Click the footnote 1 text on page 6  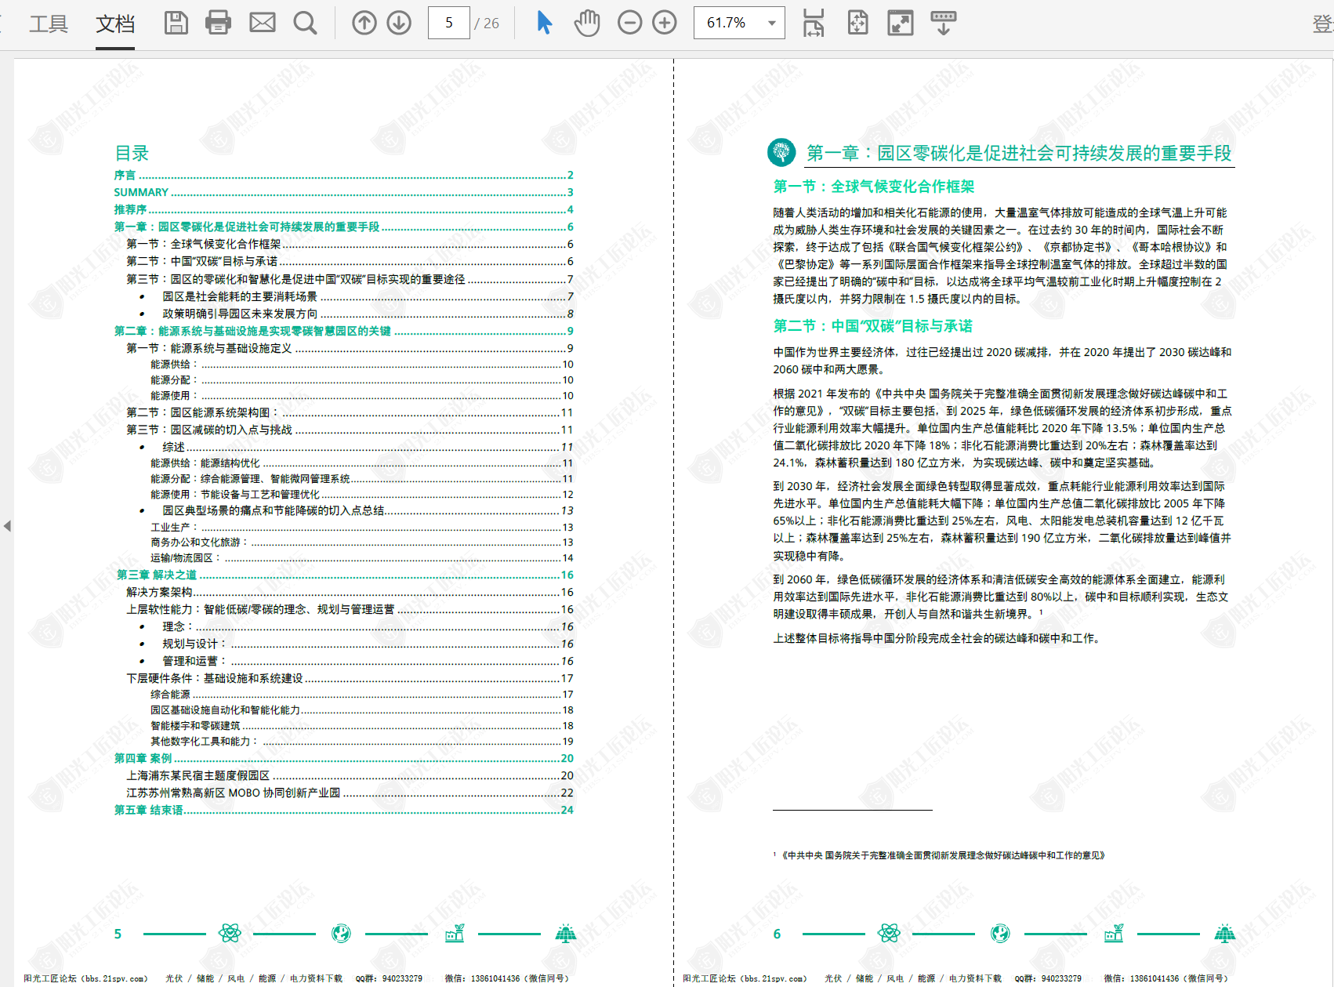[939, 855]
